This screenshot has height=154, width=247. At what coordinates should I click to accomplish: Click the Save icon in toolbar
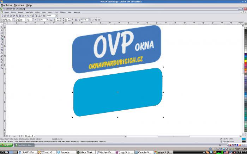click(x=8, y=16)
